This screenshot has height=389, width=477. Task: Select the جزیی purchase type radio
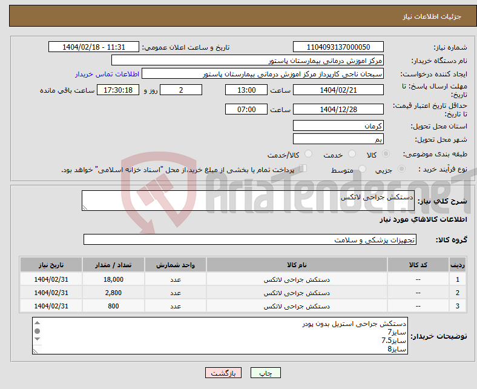pyautogui.click(x=401, y=169)
